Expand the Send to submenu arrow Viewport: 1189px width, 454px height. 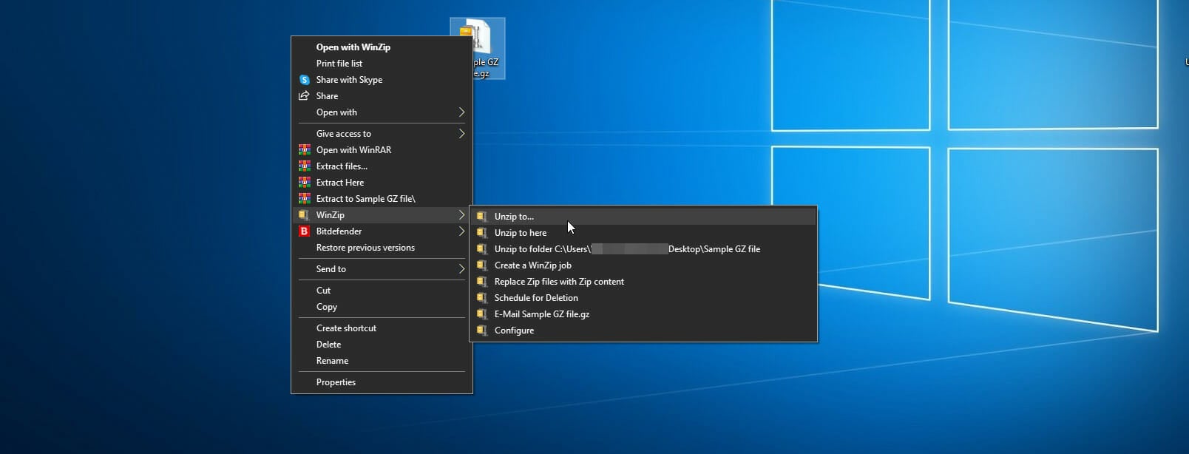tap(461, 269)
